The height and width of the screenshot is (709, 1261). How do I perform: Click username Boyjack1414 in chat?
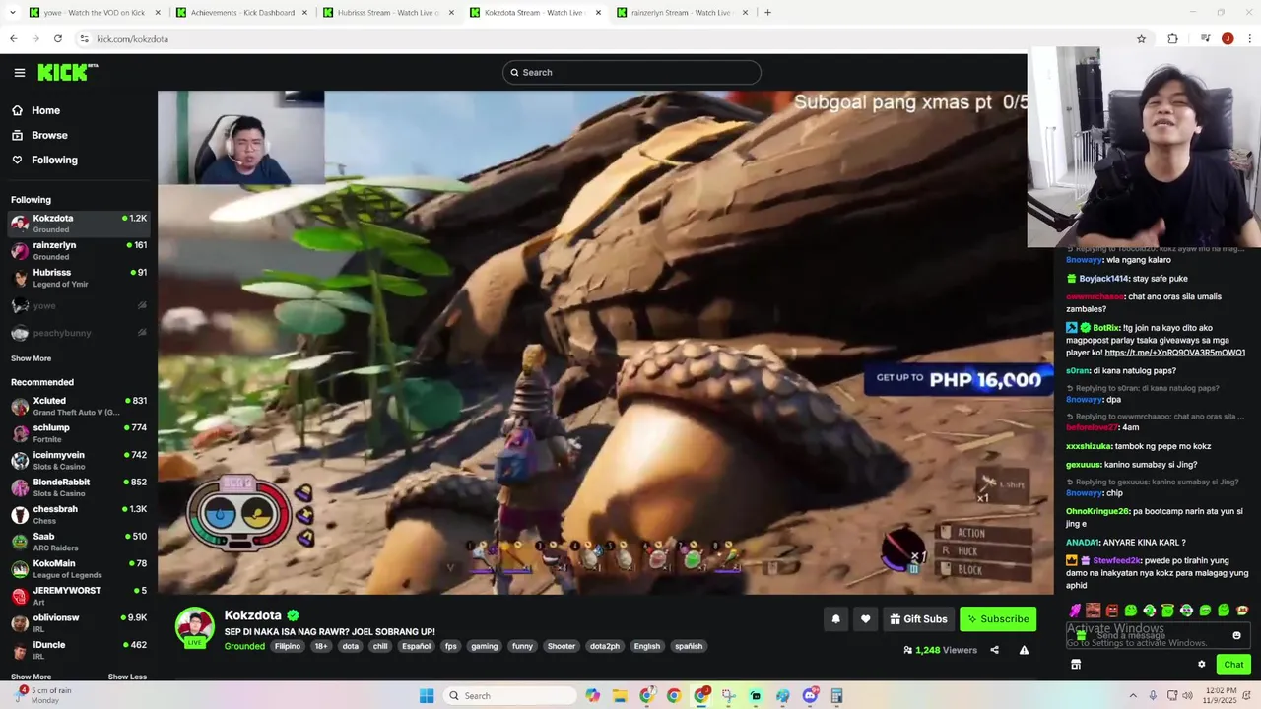coord(1104,279)
